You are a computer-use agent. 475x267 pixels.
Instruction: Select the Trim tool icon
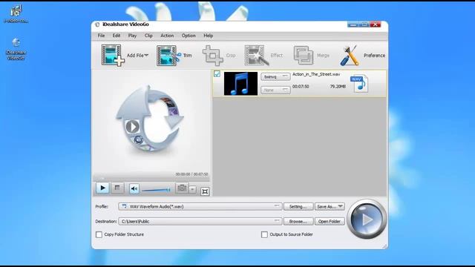click(x=168, y=56)
